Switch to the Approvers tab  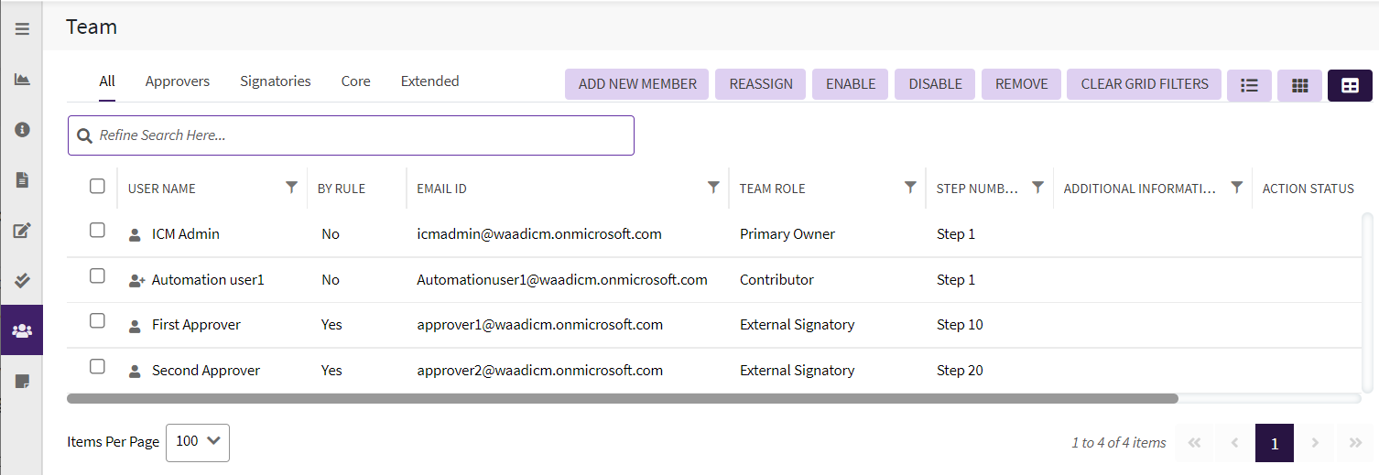(178, 81)
